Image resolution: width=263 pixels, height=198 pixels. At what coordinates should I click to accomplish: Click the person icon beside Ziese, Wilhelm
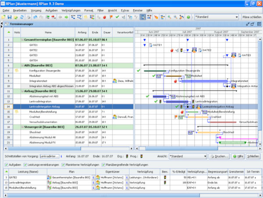coord(115,81)
